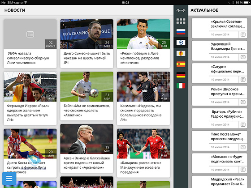Select the Champions League ball icon
Screen dimensions: 251x188
coord(181,43)
